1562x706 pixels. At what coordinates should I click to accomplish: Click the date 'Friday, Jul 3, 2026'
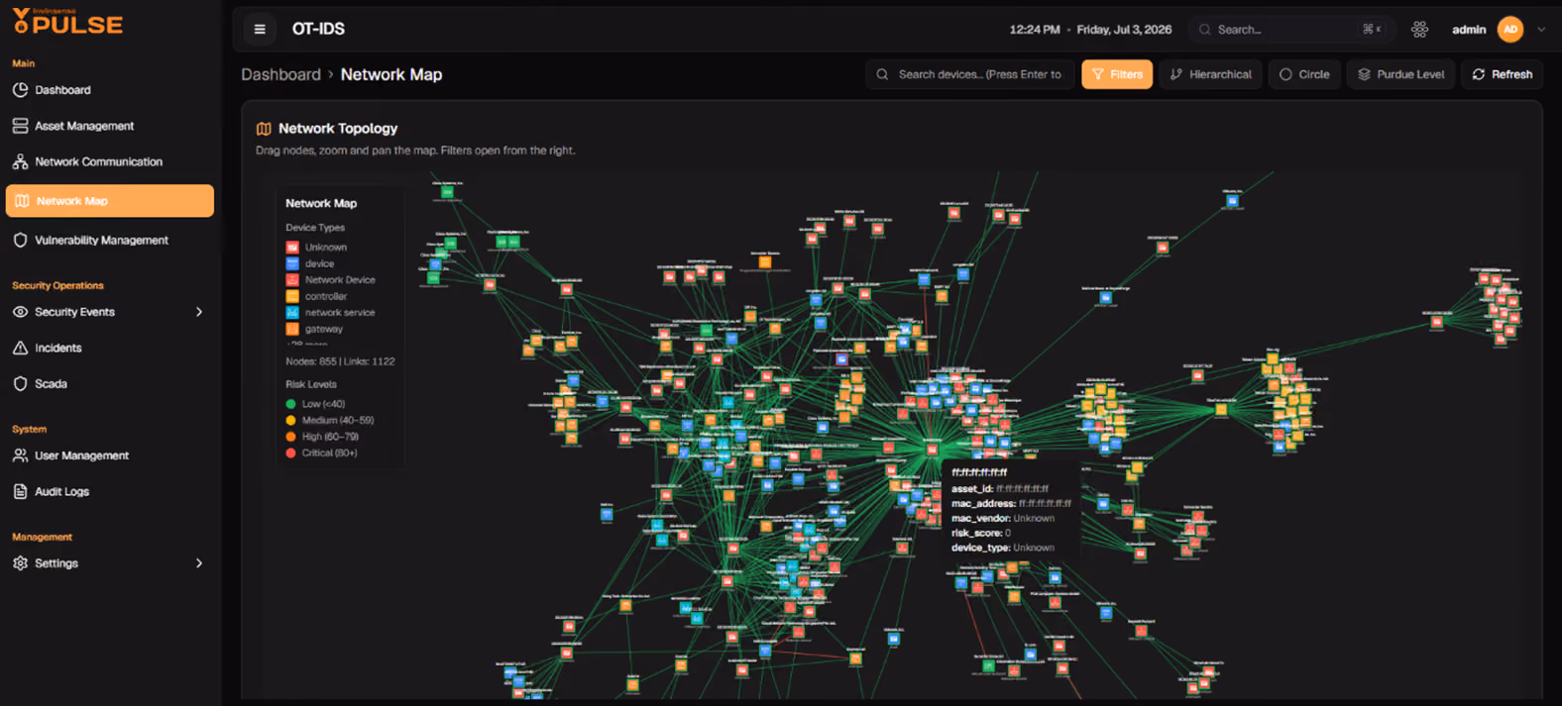coord(1124,30)
